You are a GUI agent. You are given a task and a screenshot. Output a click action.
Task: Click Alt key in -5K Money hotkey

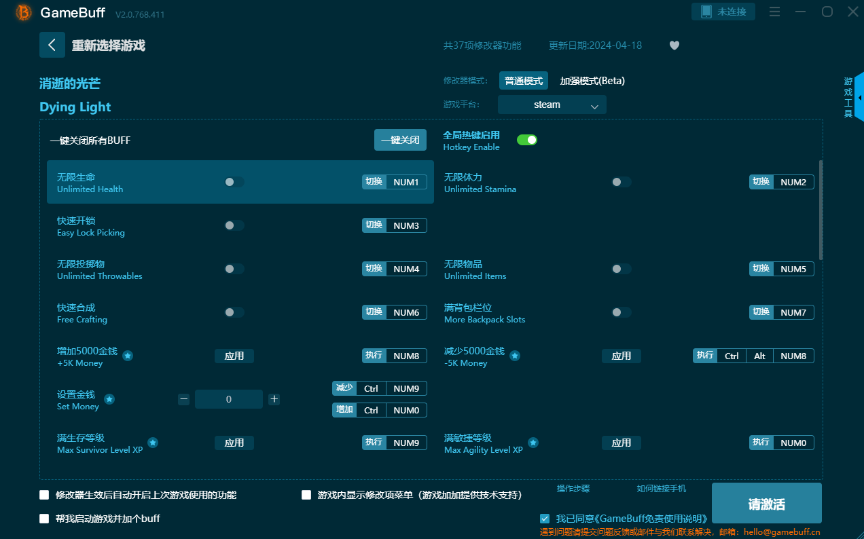(x=759, y=356)
